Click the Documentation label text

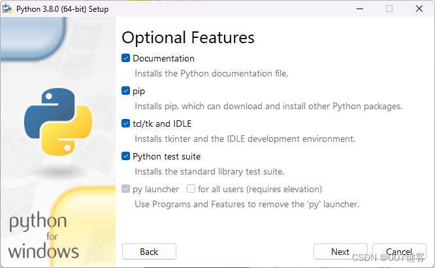[x=163, y=58]
